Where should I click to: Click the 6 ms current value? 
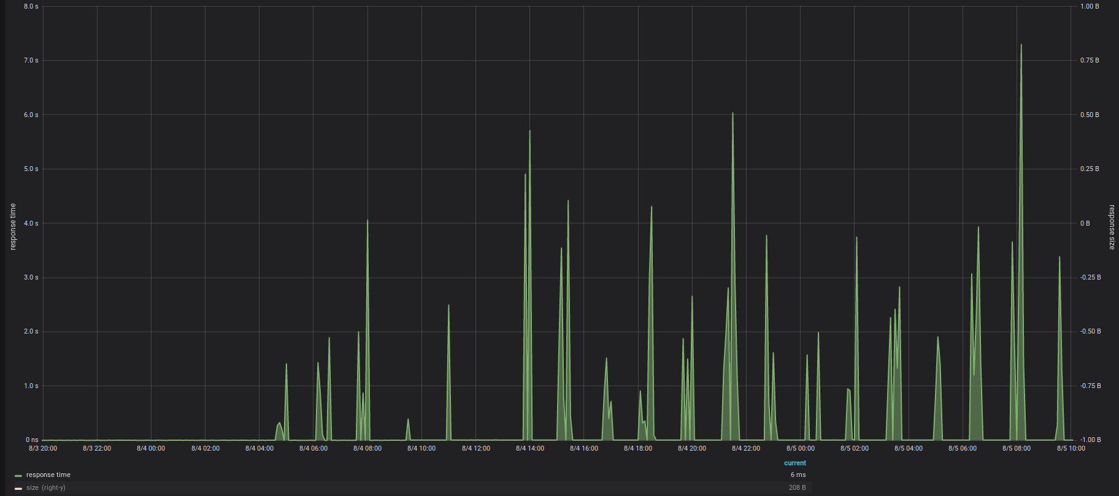[x=798, y=475]
